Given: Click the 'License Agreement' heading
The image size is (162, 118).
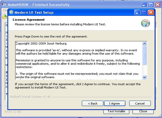Looking at the screenshot, I should coord(28,20).
